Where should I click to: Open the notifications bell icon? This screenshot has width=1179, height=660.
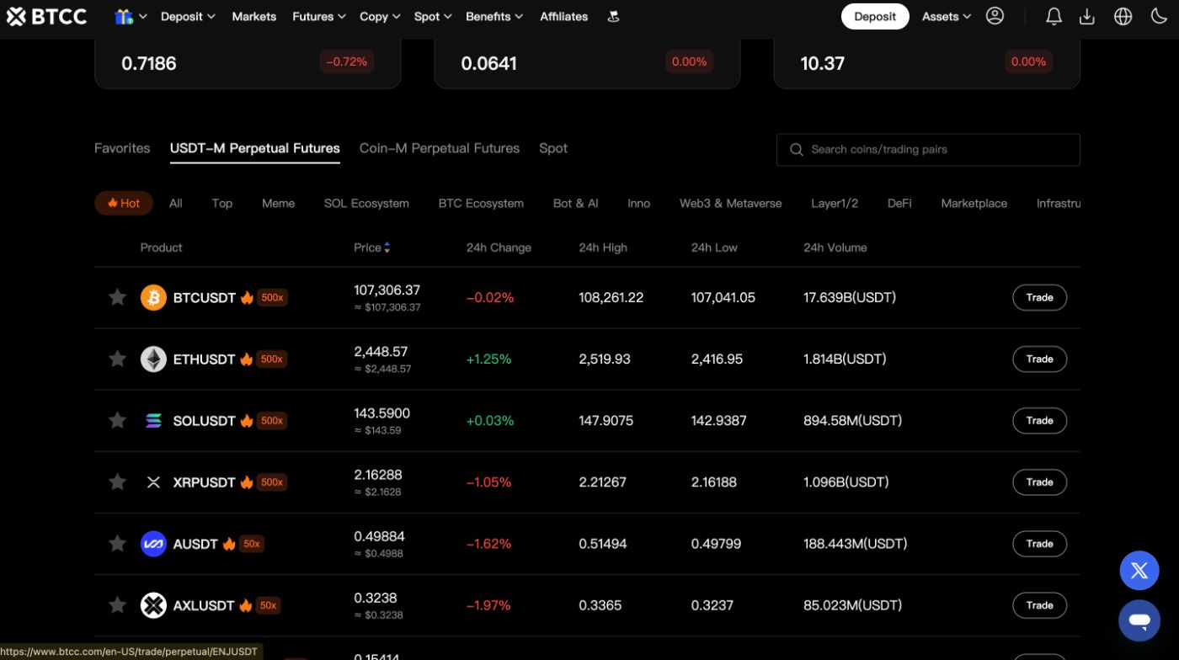tap(1054, 16)
